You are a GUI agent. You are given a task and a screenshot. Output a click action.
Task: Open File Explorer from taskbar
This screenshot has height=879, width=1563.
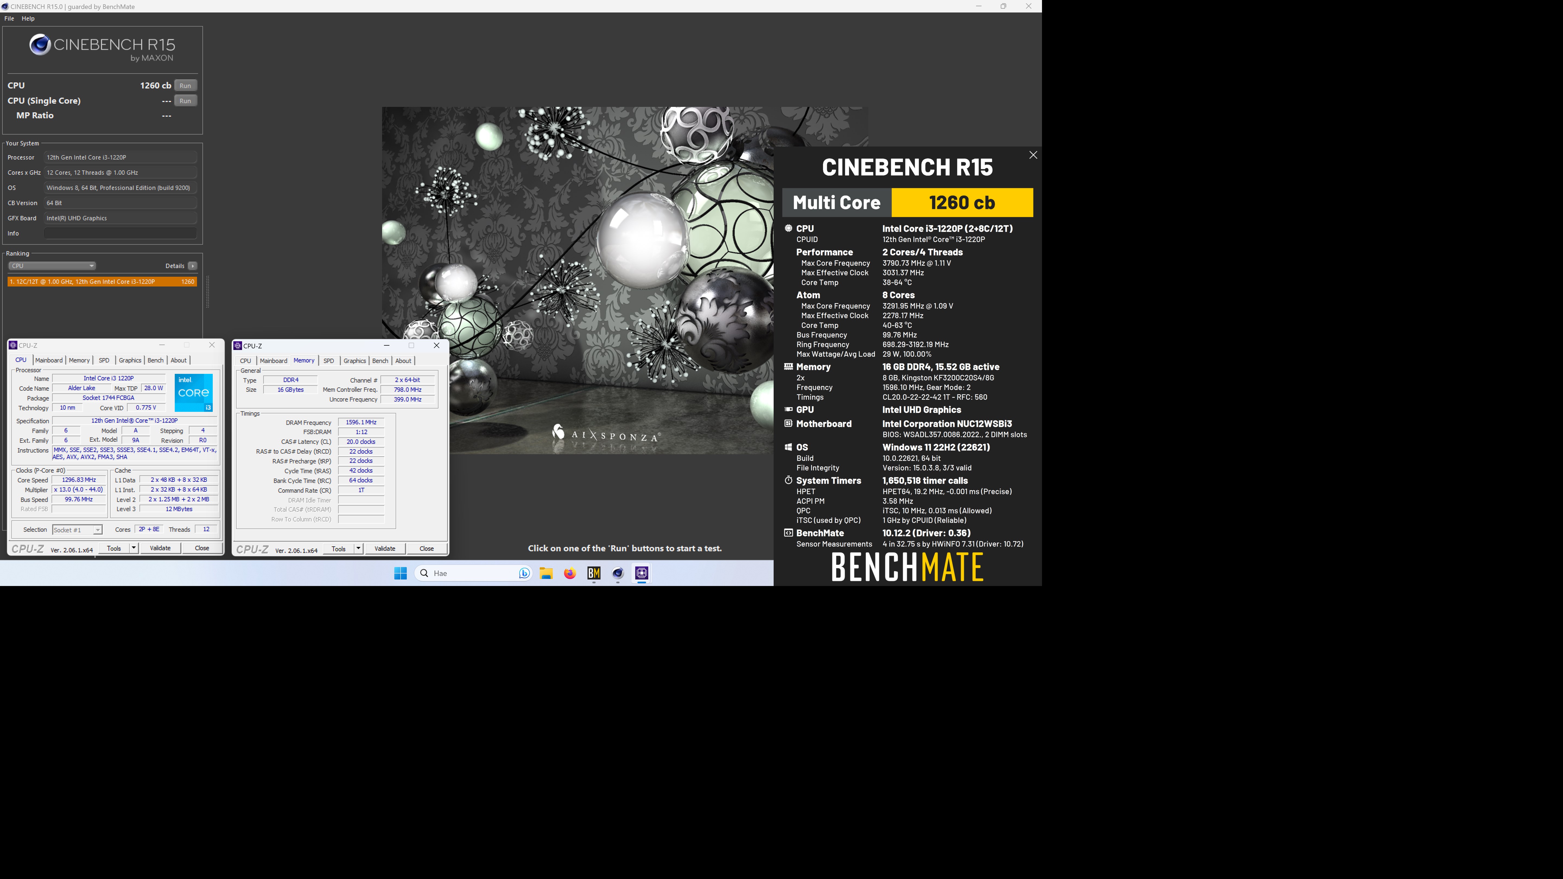pyautogui.click(x=546, y=573)
